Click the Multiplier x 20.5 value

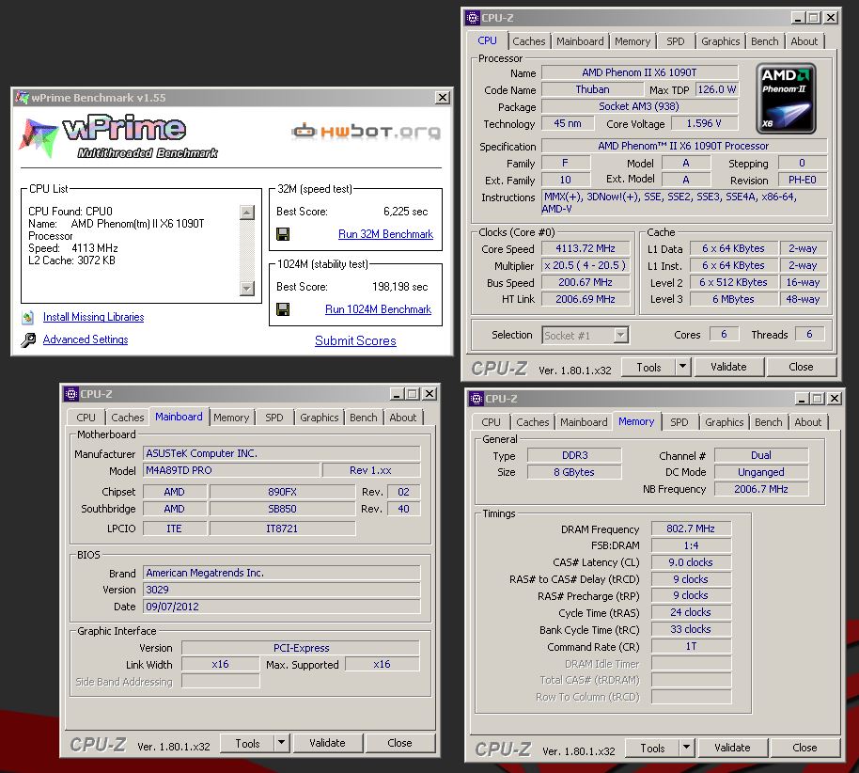pyautogui.click(x=586, y=265)
